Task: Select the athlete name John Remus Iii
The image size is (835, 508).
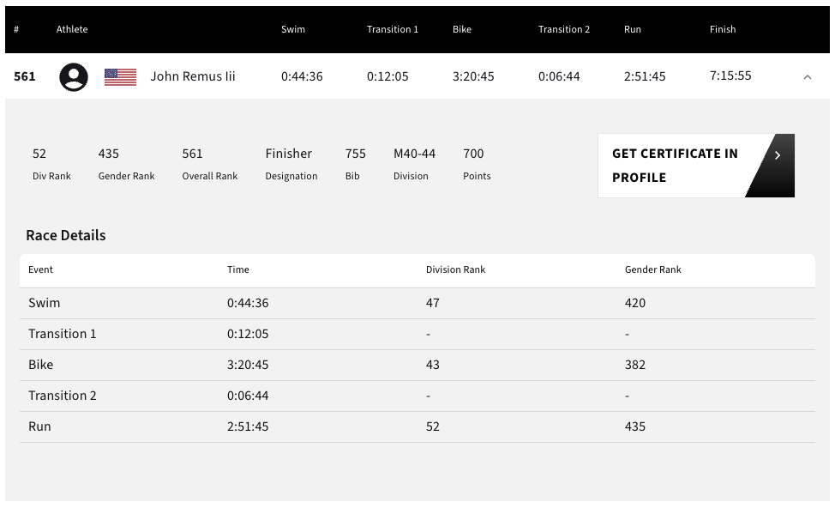Action: [193, 76]
